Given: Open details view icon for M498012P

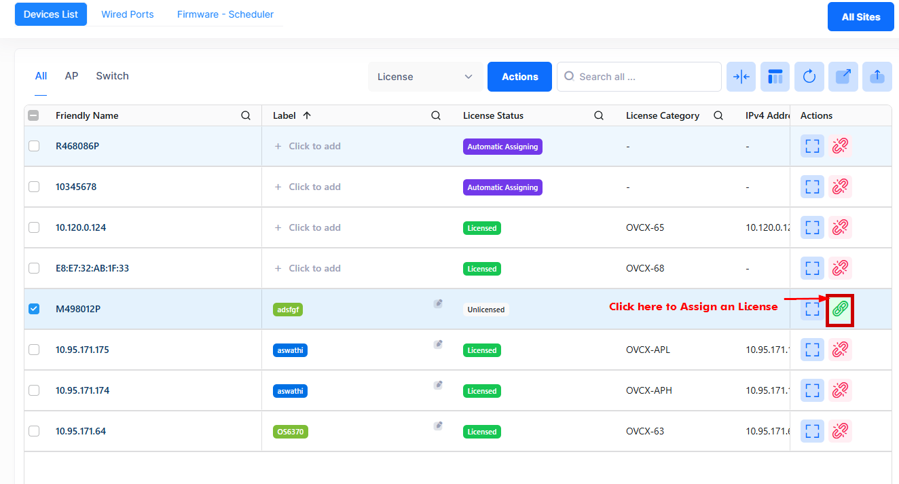Looking at the screenshot, I should tap(812, 310).
